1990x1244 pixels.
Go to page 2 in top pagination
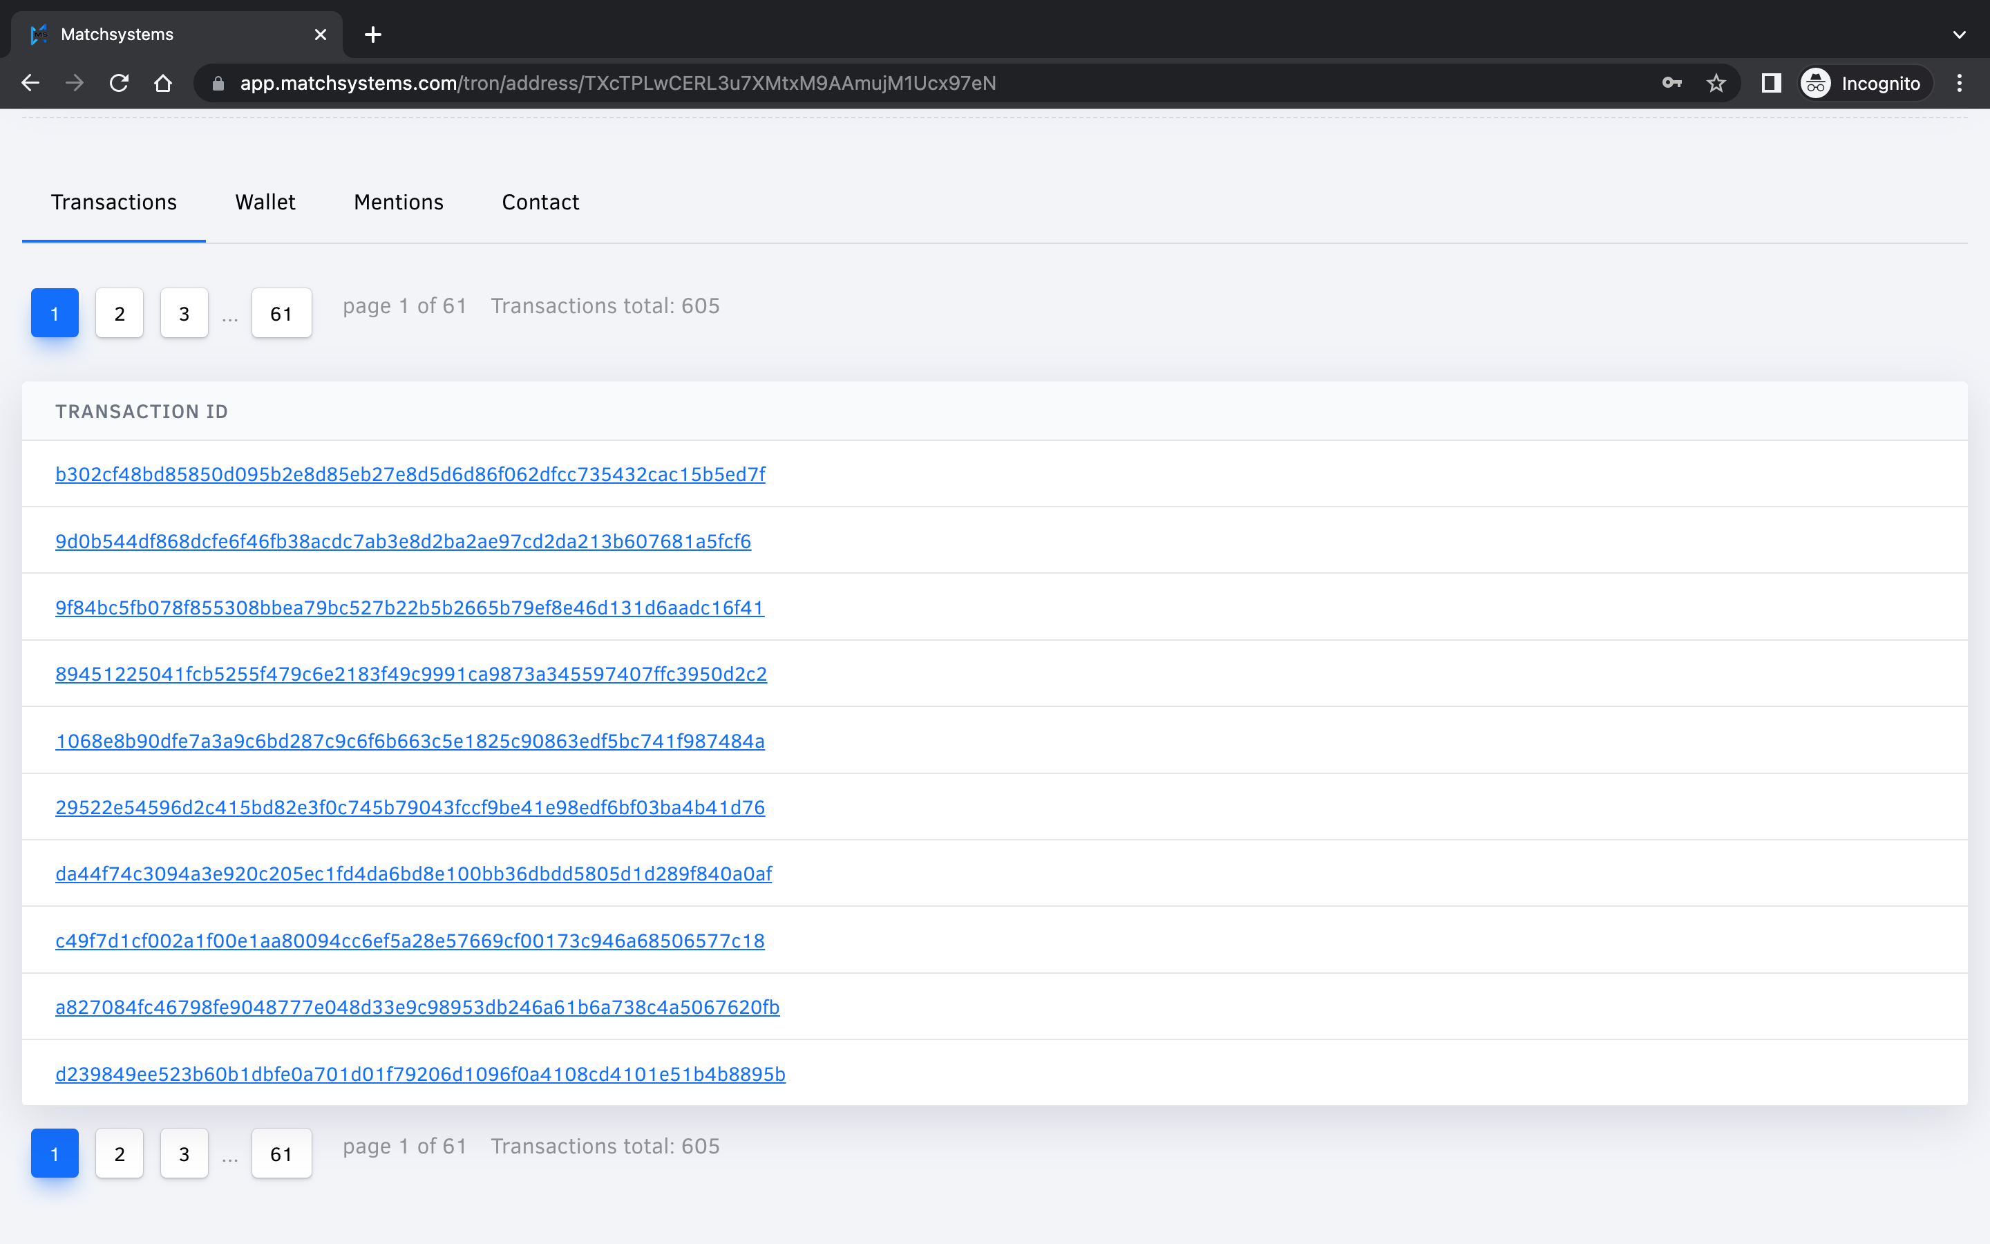[120, 314]
